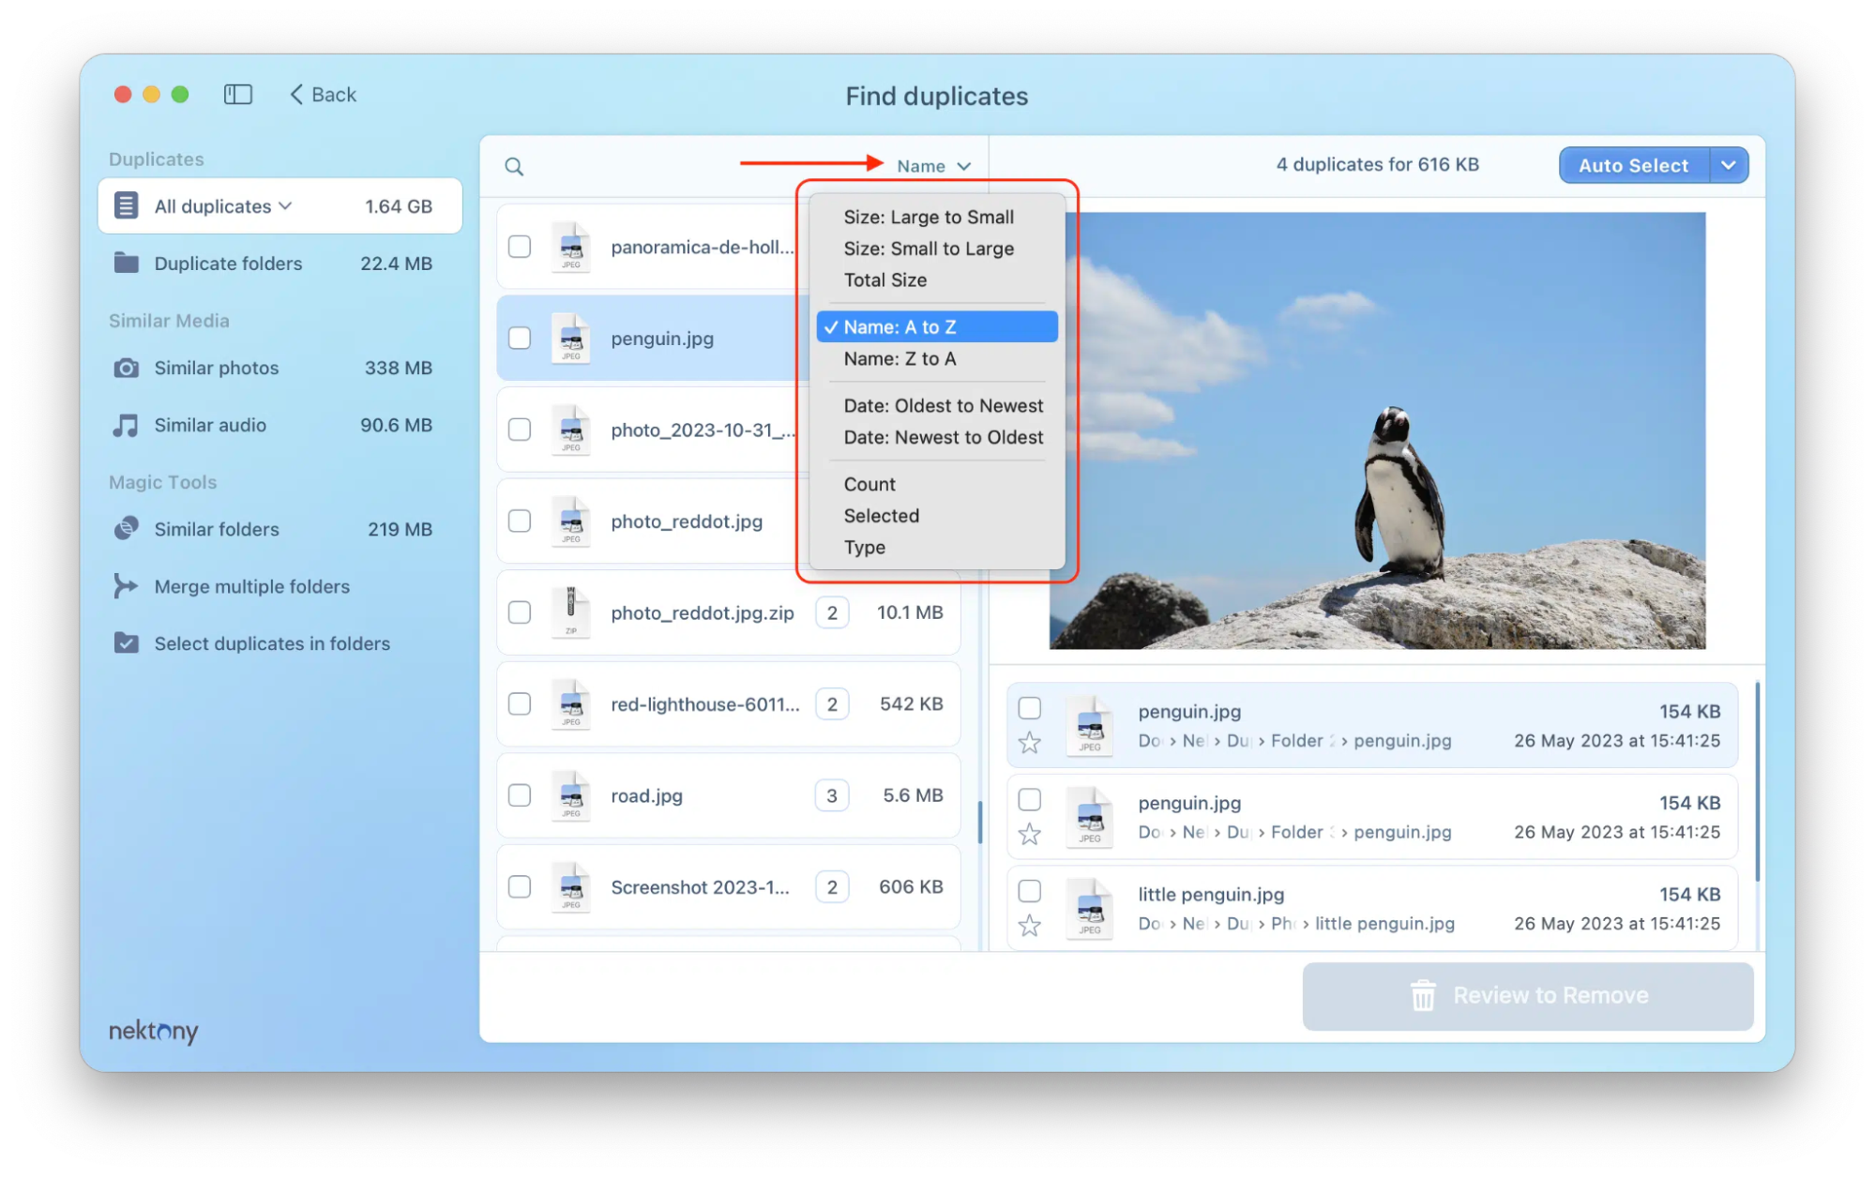Check the first penguin.jpg duplicate checkbox

pyautogui.click(x=1029, y=708)
